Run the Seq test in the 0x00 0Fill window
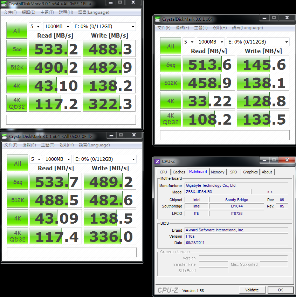Screen dimensions: 296x297 click(18, 181)
